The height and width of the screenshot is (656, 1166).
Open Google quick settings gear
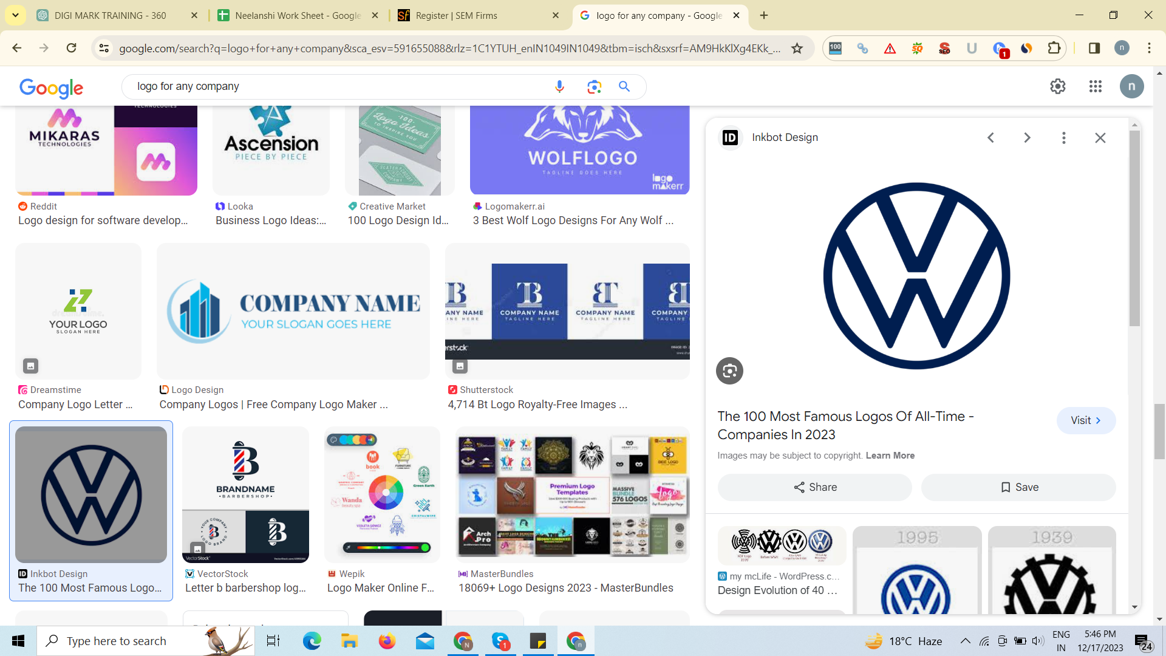[1058, 86]
